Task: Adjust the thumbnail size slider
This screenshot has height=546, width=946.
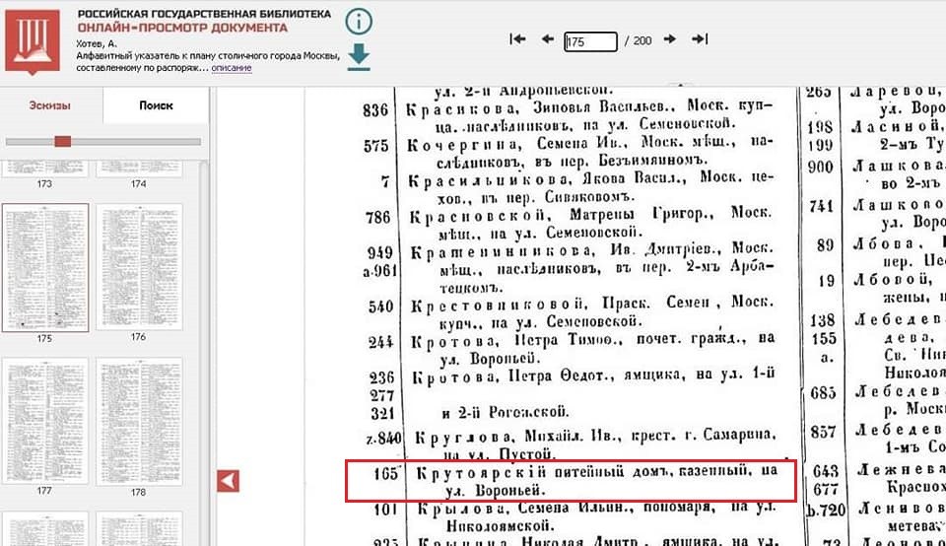Action: pos(63,142)
